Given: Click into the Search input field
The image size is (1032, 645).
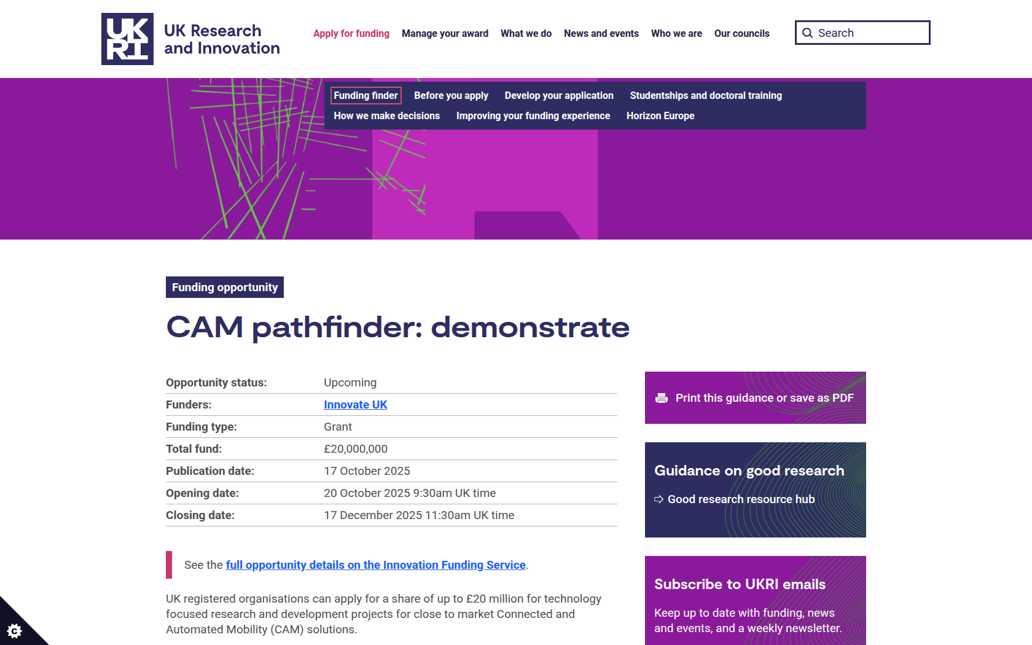Looking at the screenshot, I should (862, 33).
